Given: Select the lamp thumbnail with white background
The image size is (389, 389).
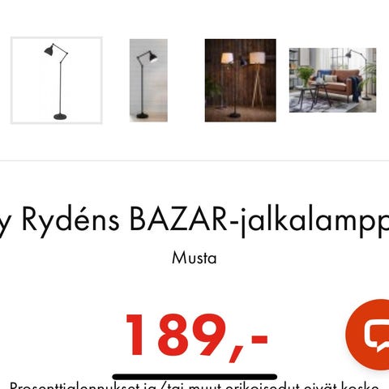Looking at the screenshot, I should (57, 80).
